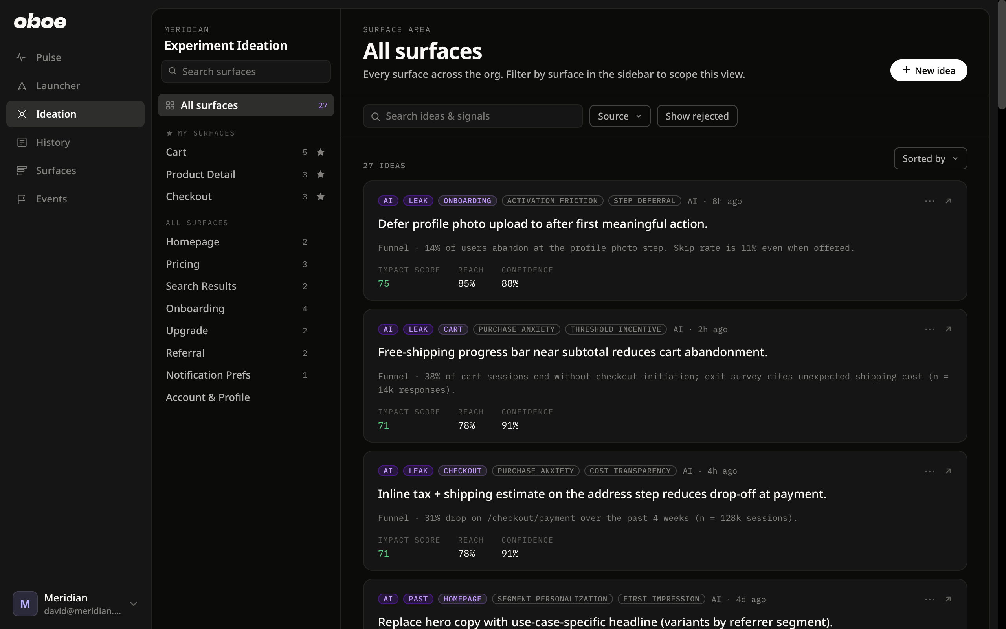1006x629 pixels.
Task: Click the ACTIVATION FRICTION tag
Action: click(x=552, y=201)
